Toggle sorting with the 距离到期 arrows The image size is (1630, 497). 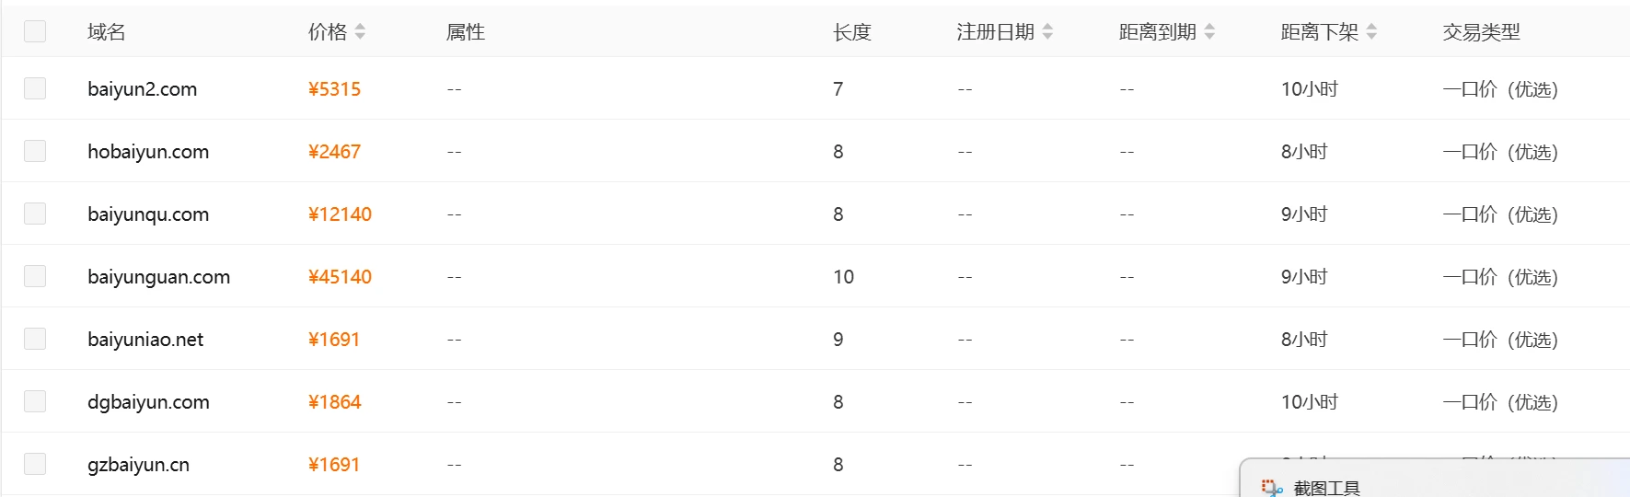pos(1209,32)
